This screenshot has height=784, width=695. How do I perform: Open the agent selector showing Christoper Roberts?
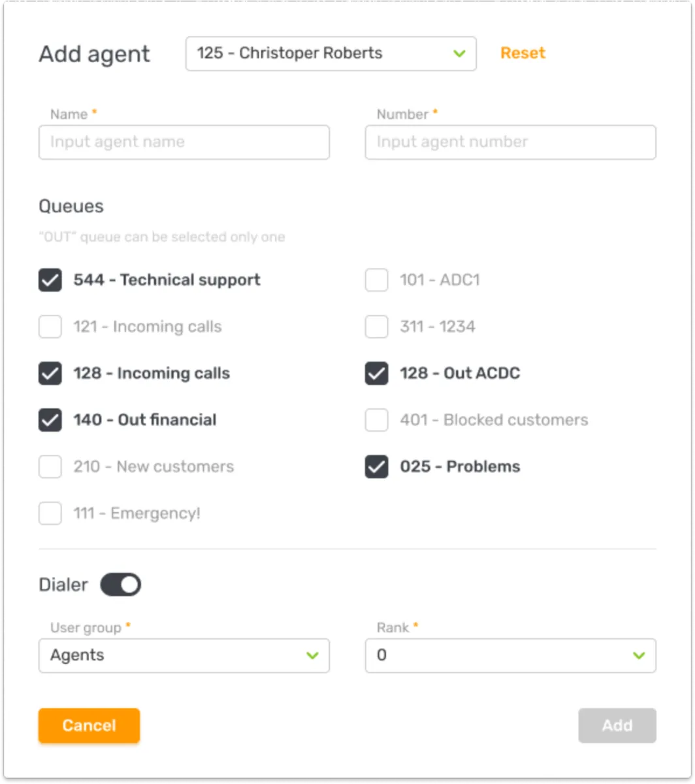tap(331, 54)
